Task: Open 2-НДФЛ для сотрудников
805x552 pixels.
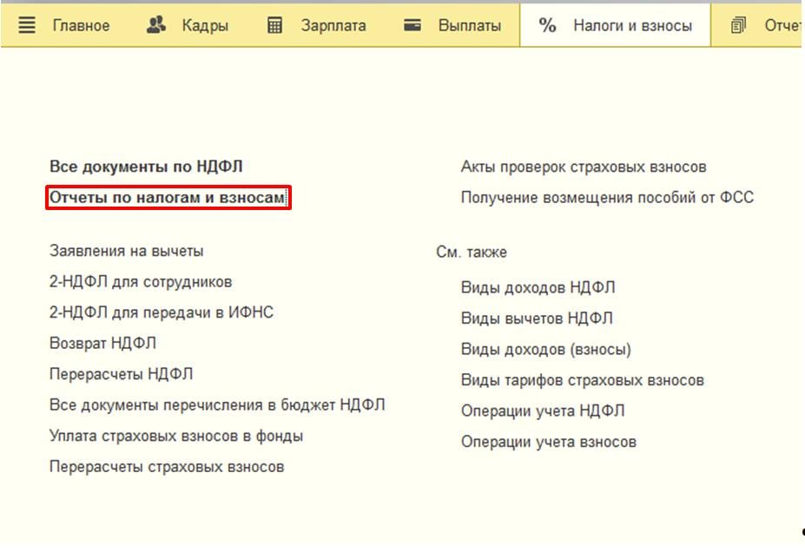Action: pyautogui.click(x=141, y=282)
